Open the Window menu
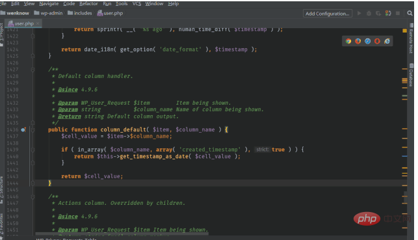This screenshot has width=418, height=240. click(x=154, y=4)
